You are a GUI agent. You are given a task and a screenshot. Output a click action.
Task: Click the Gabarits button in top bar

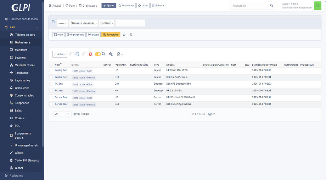pyautogui.click(x=158, y=6)
